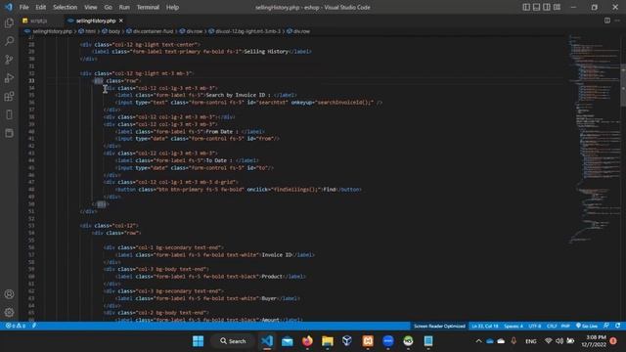Change the CRLF end-of-line setting
This screenshot has height=352, width=626.
click(x=552, y=326)
